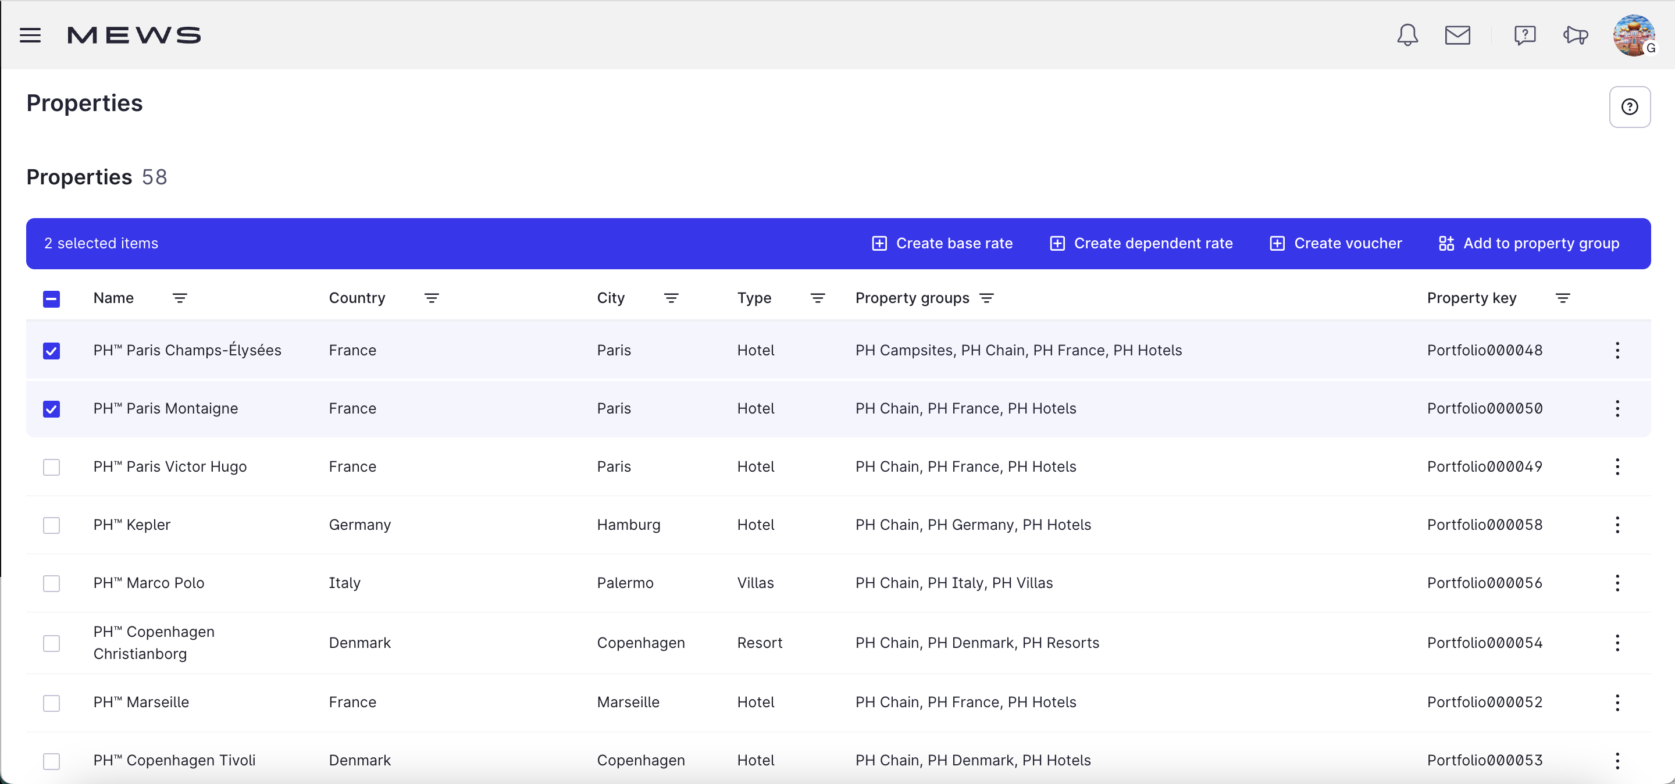Click the Properties 58 count heading
The image size is (1675, 784).
tap(97, 177)
